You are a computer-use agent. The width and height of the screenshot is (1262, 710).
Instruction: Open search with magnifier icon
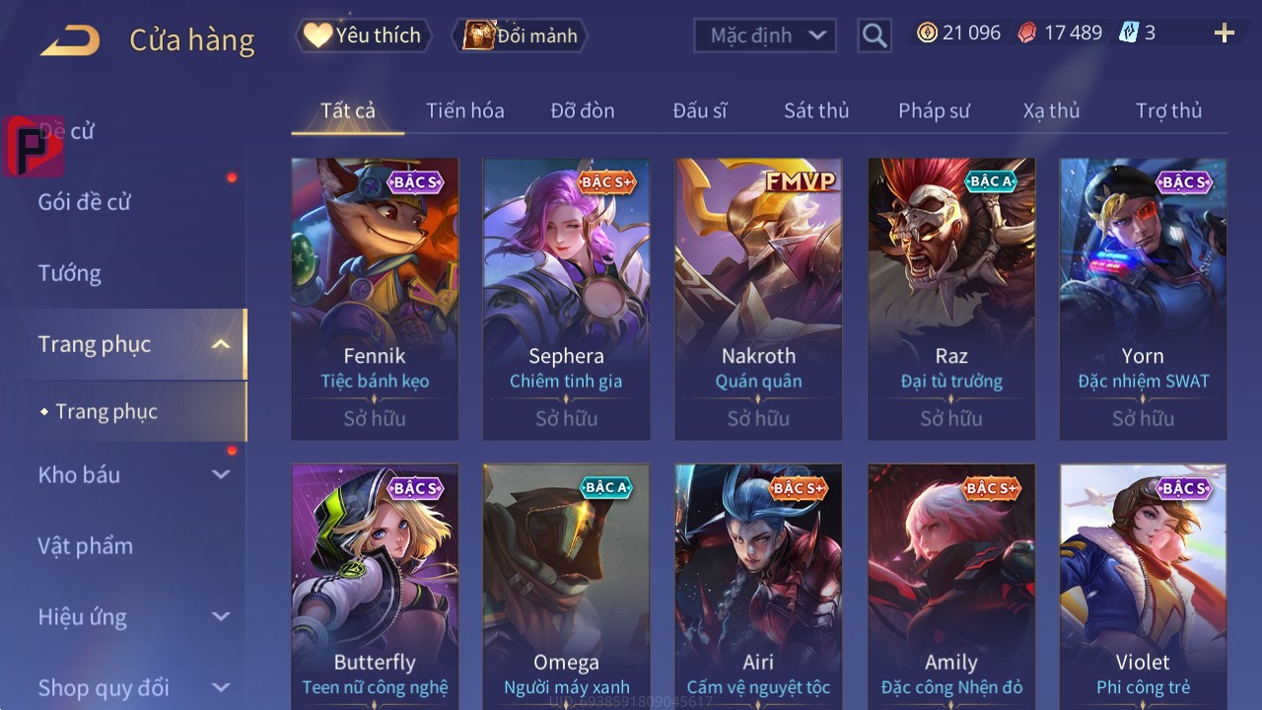tap(875, 35)
